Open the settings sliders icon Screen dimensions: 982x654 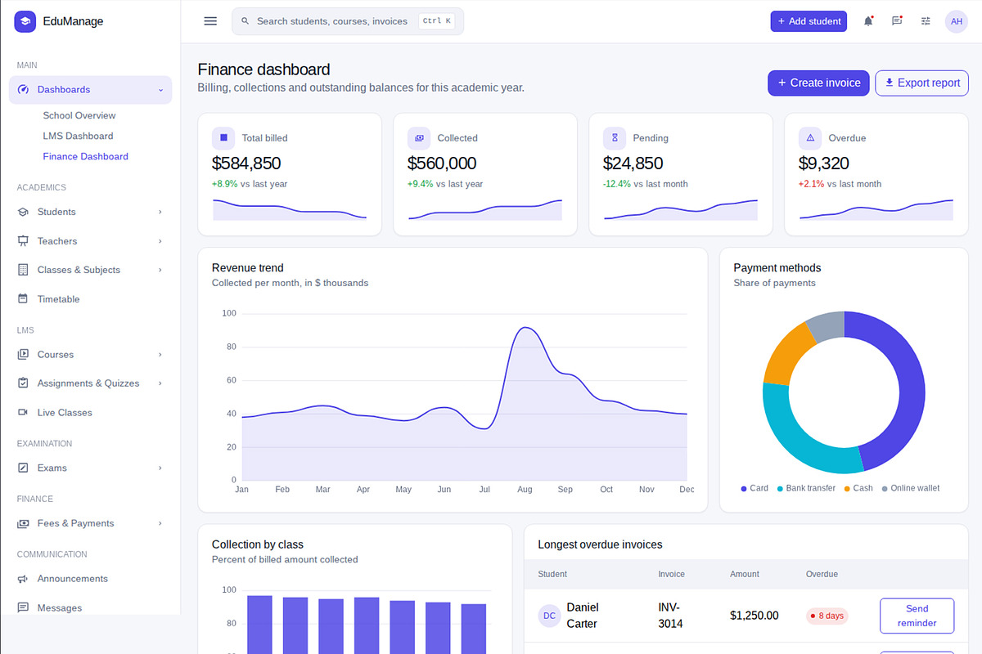point(926,21)
